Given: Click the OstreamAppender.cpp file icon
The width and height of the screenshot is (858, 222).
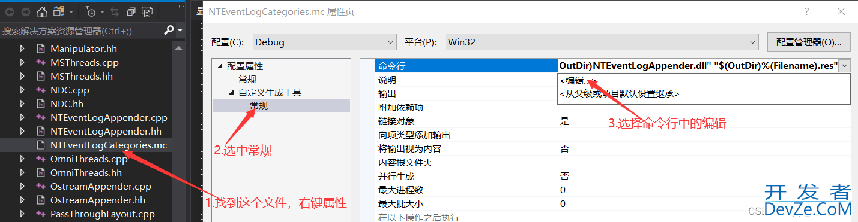Looking at the screenshot, I should coord(41,186).
